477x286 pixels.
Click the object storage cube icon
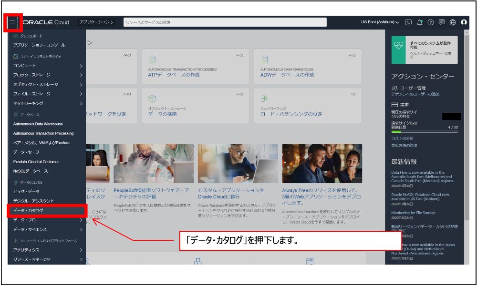click(x=152, y=99)
